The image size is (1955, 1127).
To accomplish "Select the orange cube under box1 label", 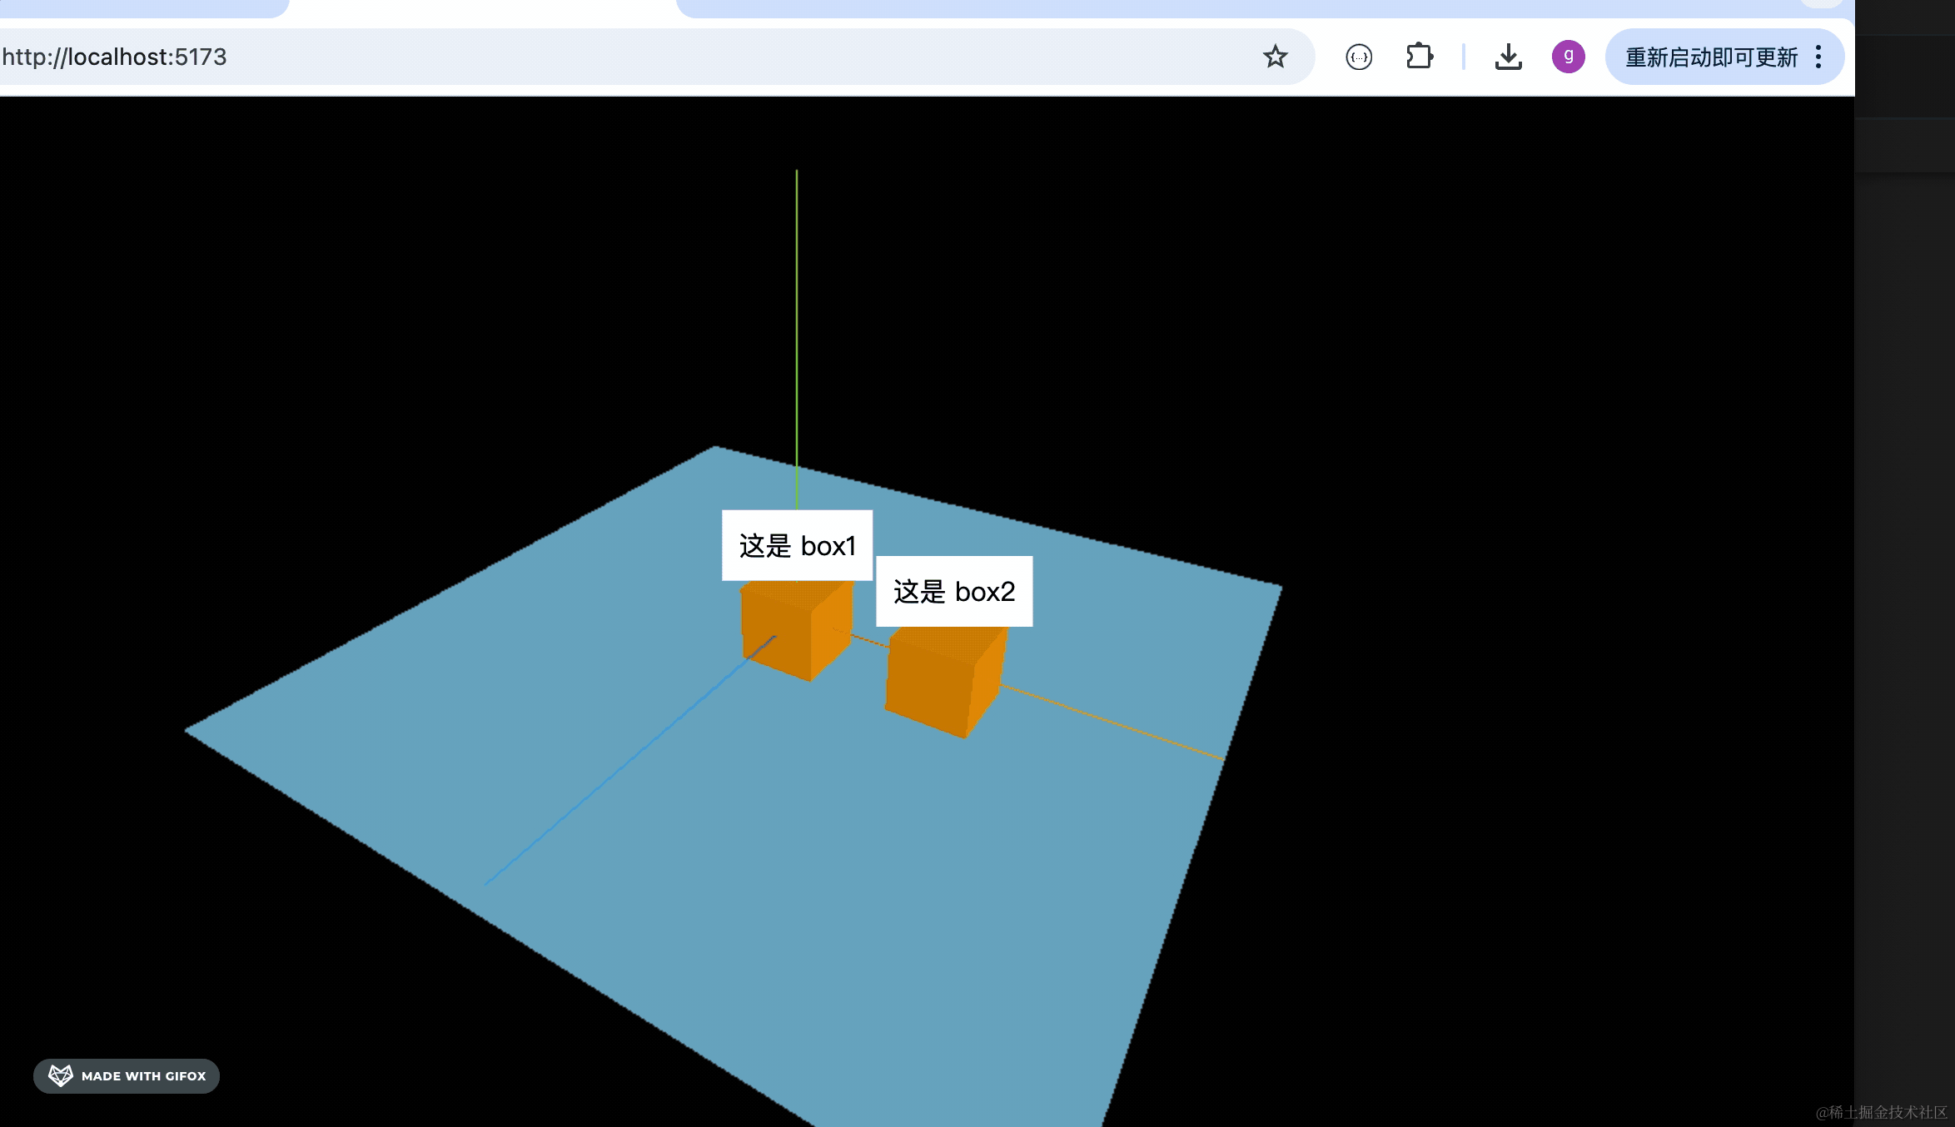I will click(x=797, y=630).
